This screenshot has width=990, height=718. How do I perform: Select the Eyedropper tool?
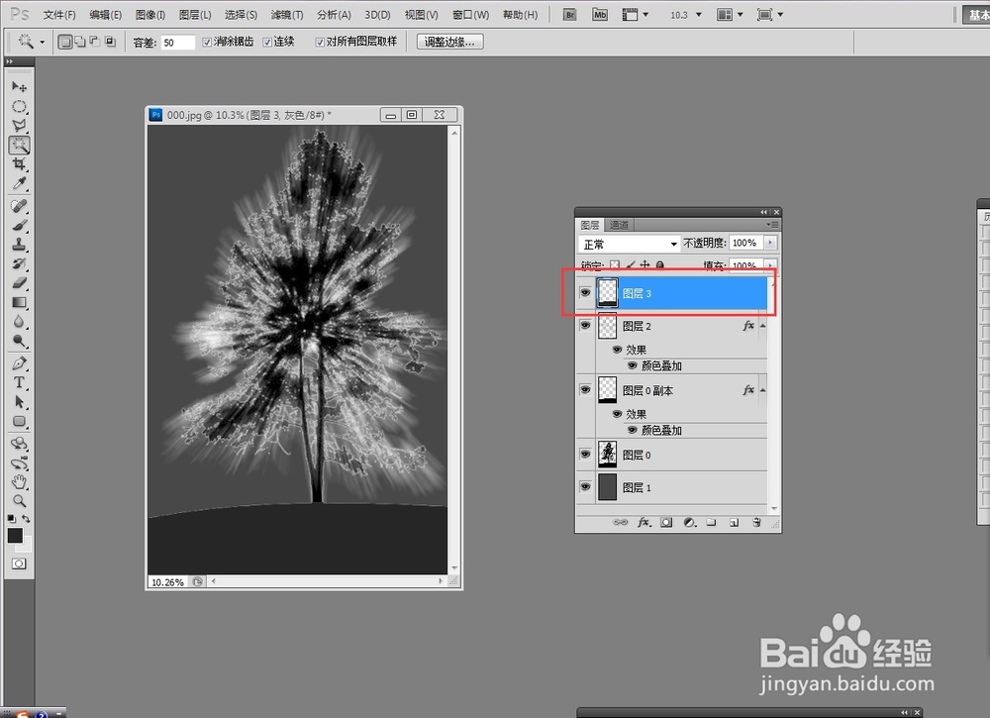(x=19, y=184)
